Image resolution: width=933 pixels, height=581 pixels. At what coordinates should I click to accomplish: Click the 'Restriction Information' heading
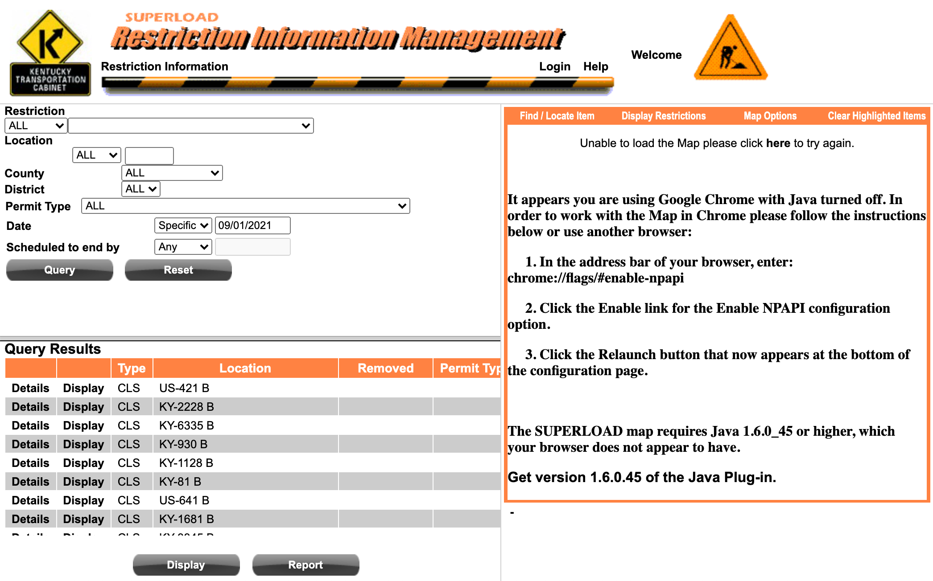(x=165, y=66)
